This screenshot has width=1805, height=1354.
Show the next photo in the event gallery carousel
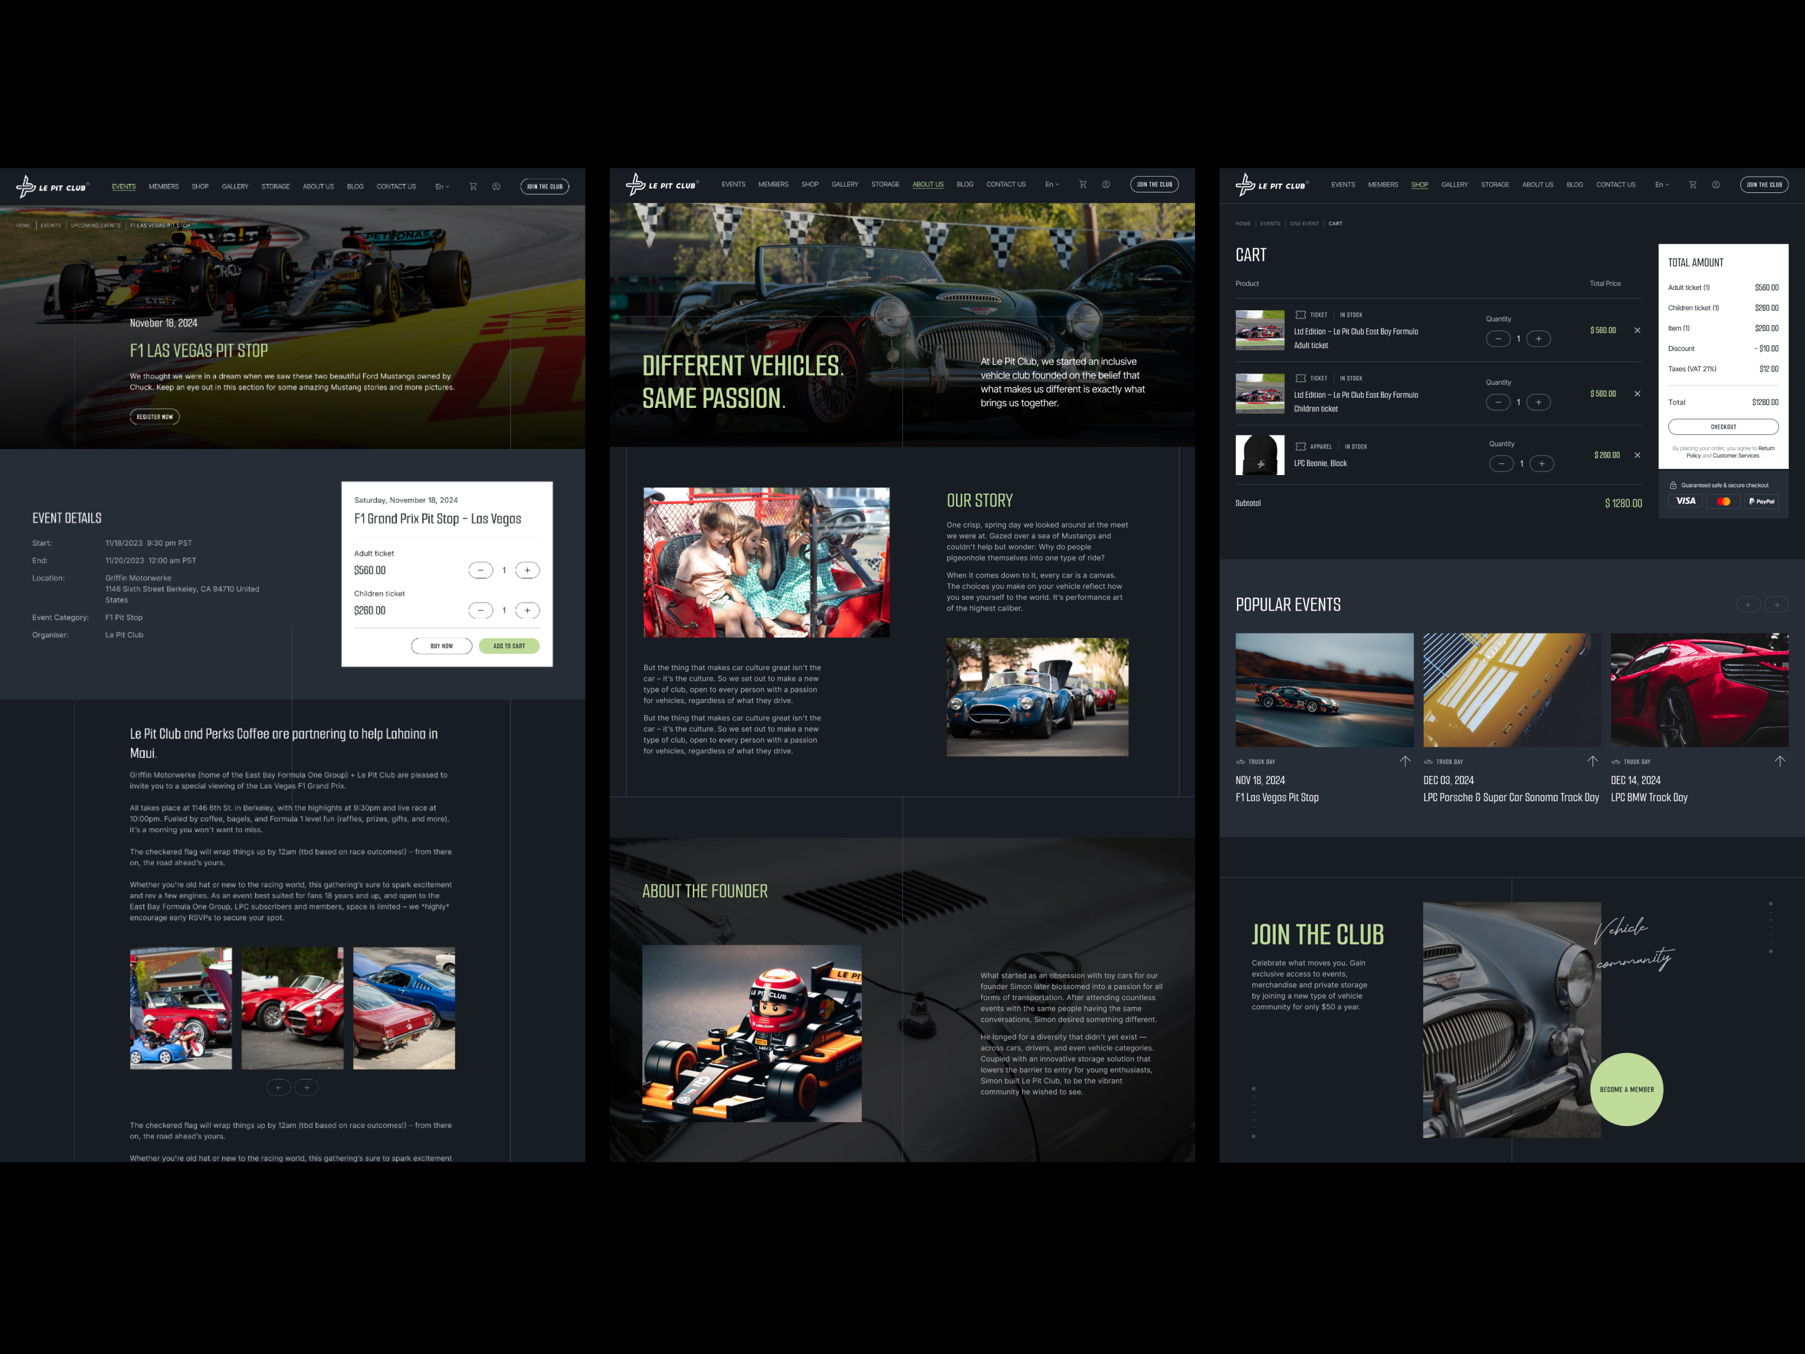[307, 1087]
